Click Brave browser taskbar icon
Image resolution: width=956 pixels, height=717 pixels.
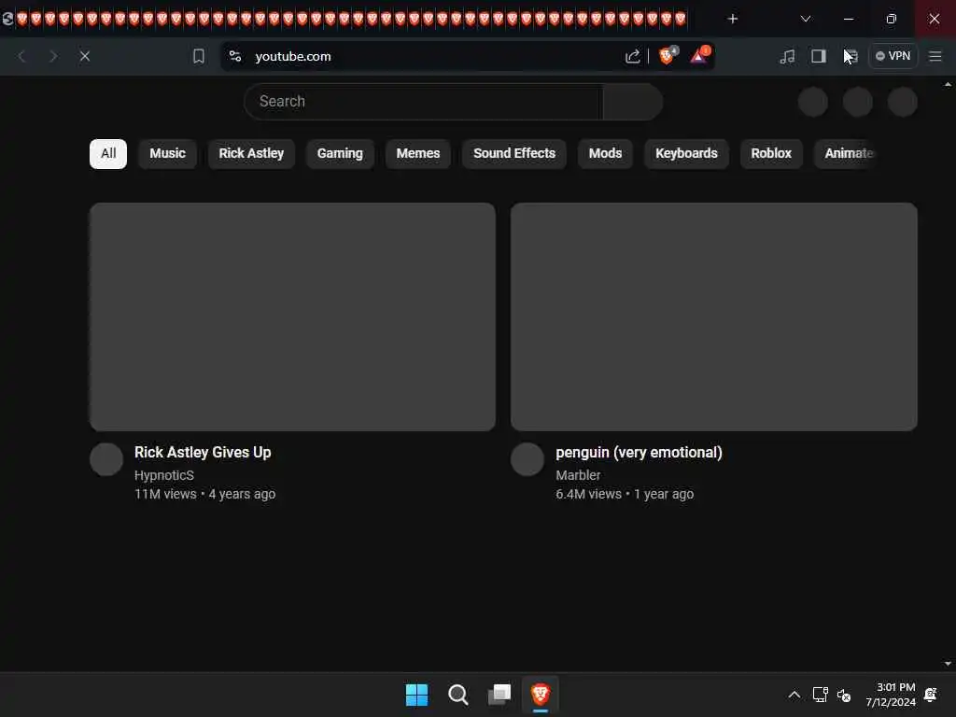[x=541, y=695]
